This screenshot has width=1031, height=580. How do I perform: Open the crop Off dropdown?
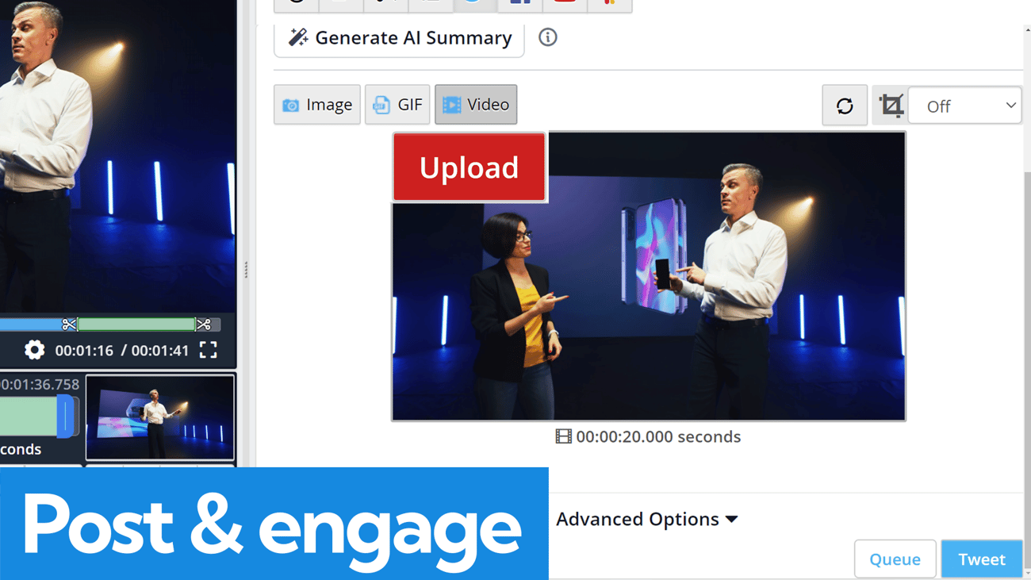(964, 106)
